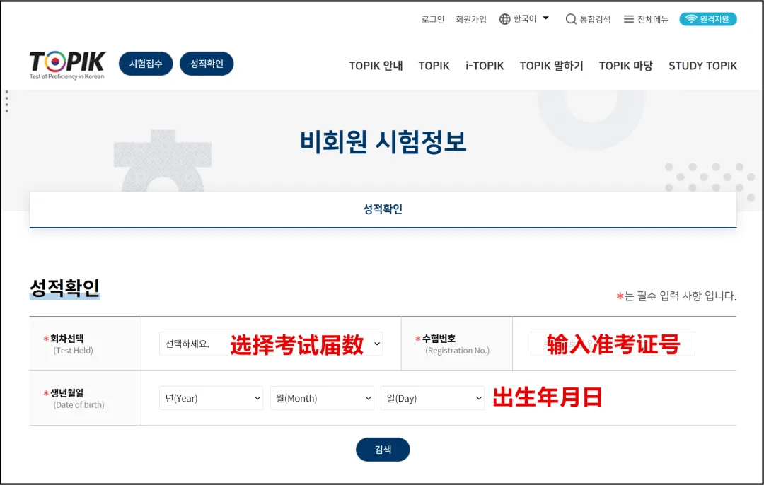Select the 성적확인 tab under the banner
764x485 pixels.
point(383,209)
